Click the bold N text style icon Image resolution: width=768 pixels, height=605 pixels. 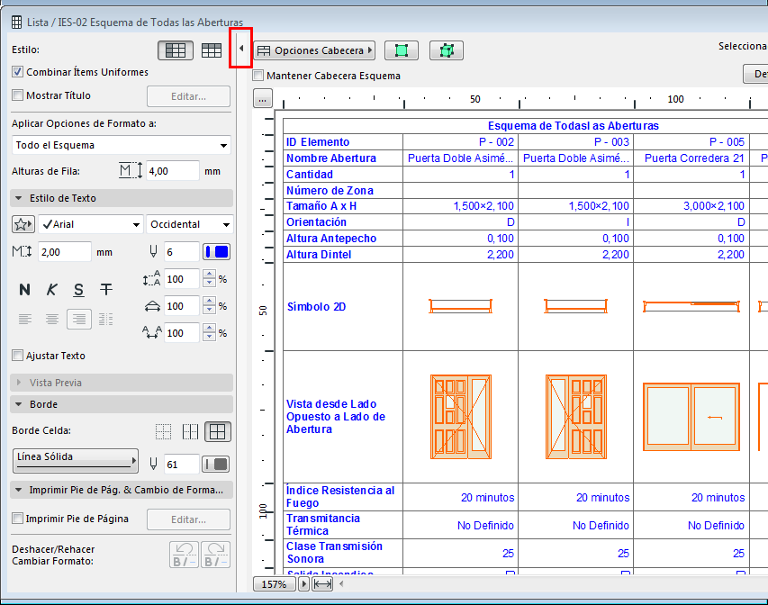click(x=25, y=289)
